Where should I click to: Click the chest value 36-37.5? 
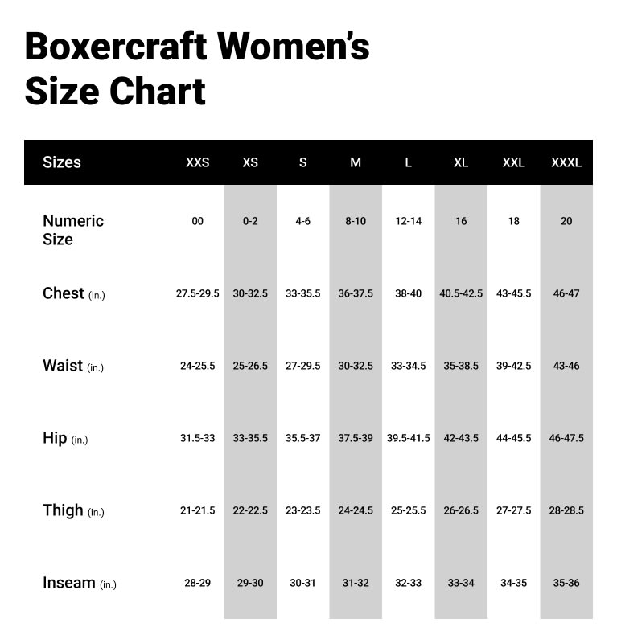356,293
